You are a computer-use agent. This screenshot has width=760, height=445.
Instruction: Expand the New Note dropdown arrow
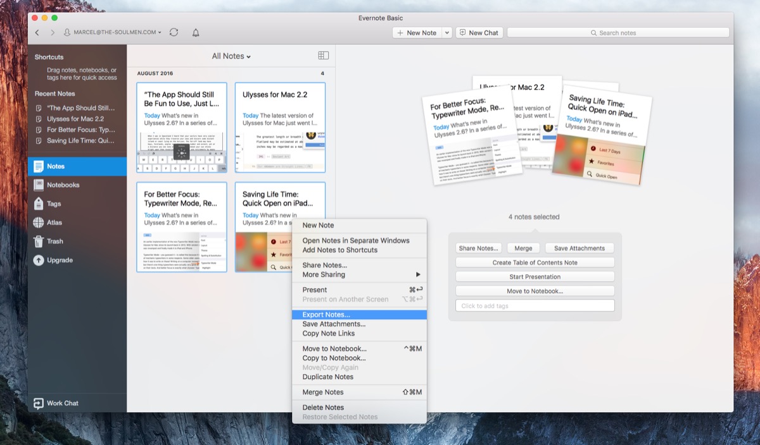446,33
